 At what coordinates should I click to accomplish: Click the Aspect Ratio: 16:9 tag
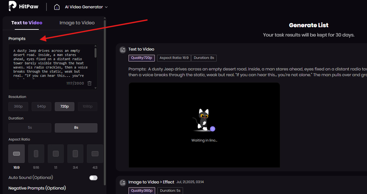pos(174,58)
